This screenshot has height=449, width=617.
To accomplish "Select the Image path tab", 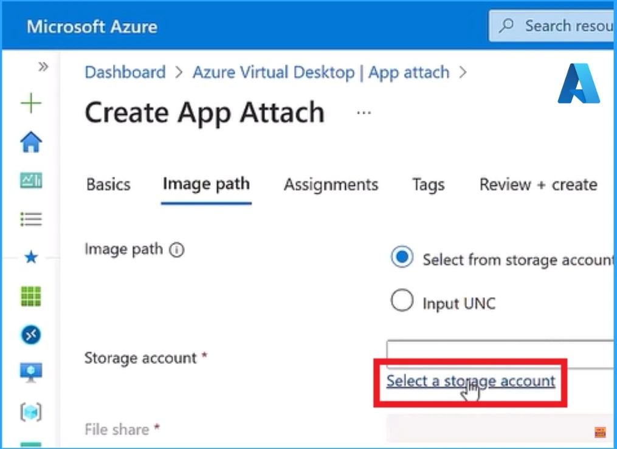I will point(206,184).
